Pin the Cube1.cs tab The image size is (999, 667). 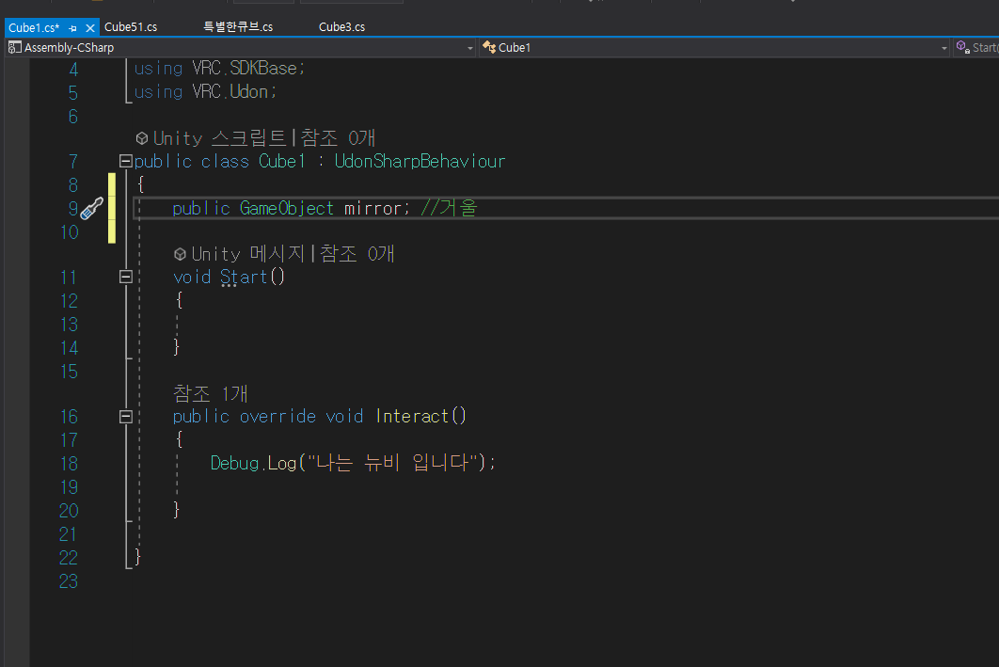[72, 28]
